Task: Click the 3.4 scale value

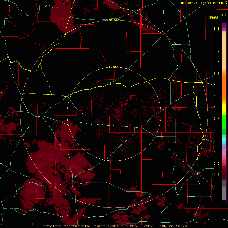Action: (217, 119)
